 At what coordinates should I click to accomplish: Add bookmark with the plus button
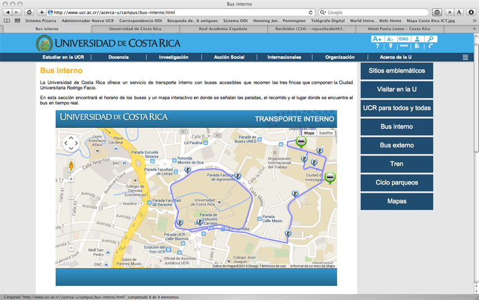click(42, 12)
